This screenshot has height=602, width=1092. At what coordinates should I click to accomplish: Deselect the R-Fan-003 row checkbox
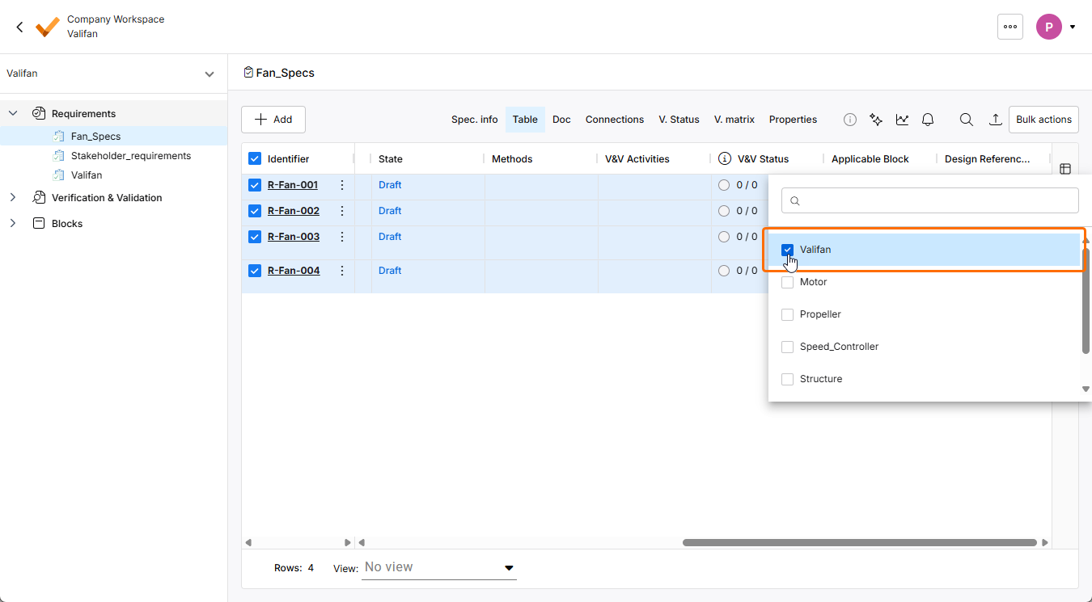(255, 237)
